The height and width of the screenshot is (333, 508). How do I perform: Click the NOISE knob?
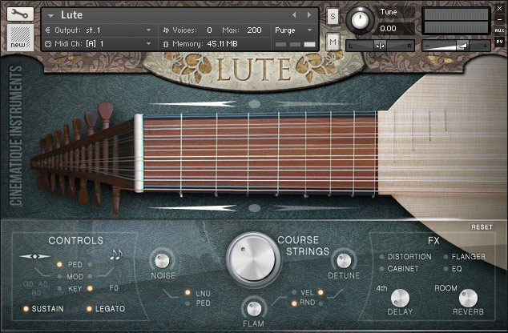pyautogui.click(x=162, y=261)
